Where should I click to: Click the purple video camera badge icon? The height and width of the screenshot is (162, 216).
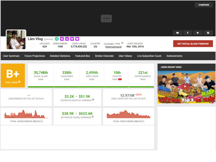pyautogui.click(x=72, y=39)
